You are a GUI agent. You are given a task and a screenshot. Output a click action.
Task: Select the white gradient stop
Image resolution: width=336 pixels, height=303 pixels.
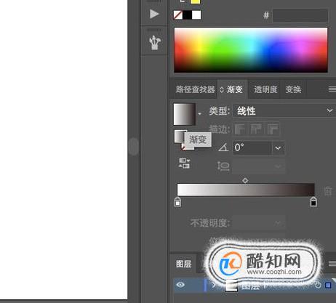click(177, 202)
